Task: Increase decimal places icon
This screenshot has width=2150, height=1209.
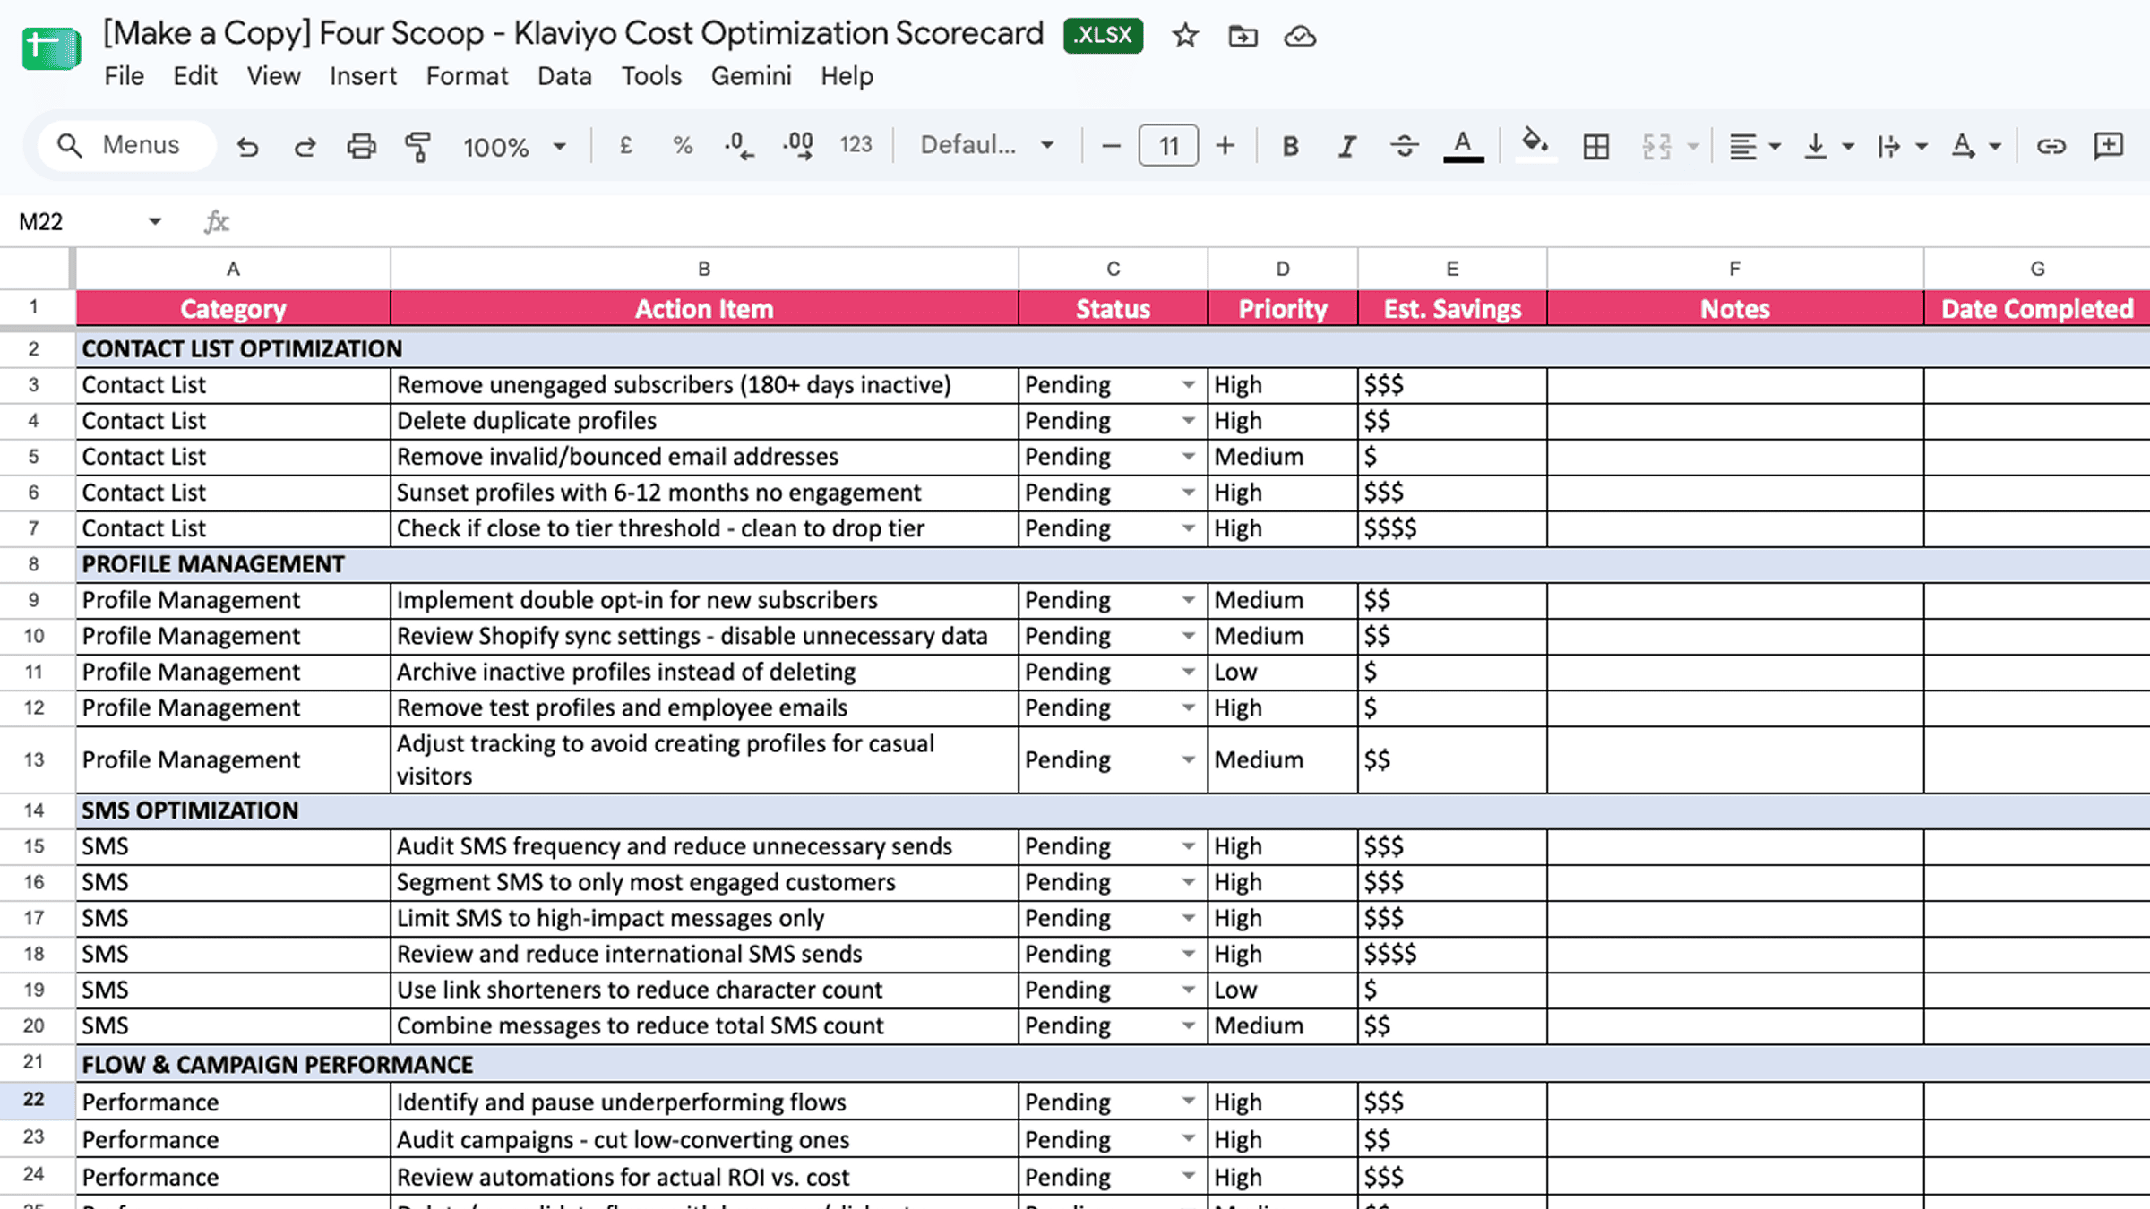Action: point(797,145)
